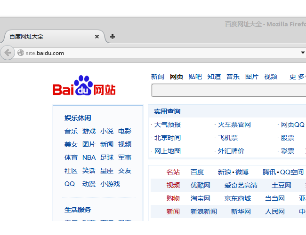
Task: Click the 实用查询 section heading
Action: click(x=167, y=111)
